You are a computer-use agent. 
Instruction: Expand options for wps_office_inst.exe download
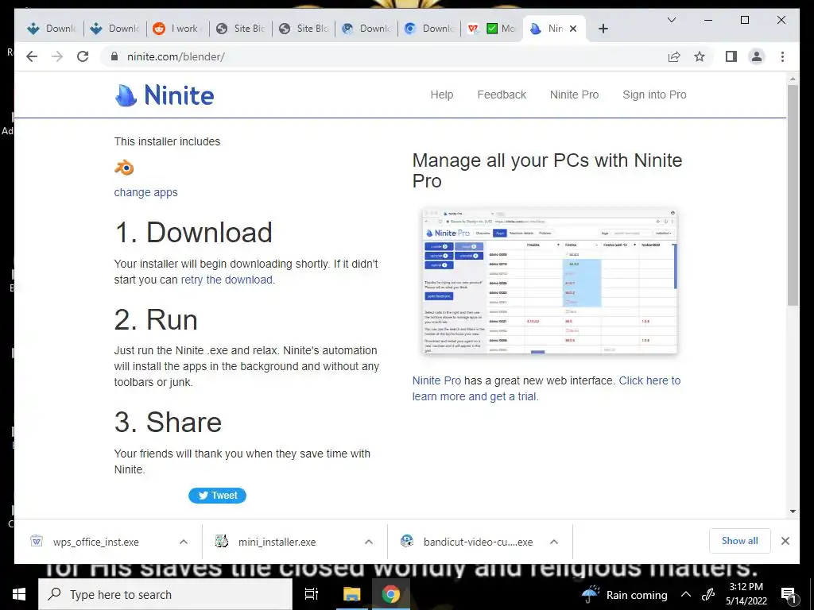tap(184, 542)
